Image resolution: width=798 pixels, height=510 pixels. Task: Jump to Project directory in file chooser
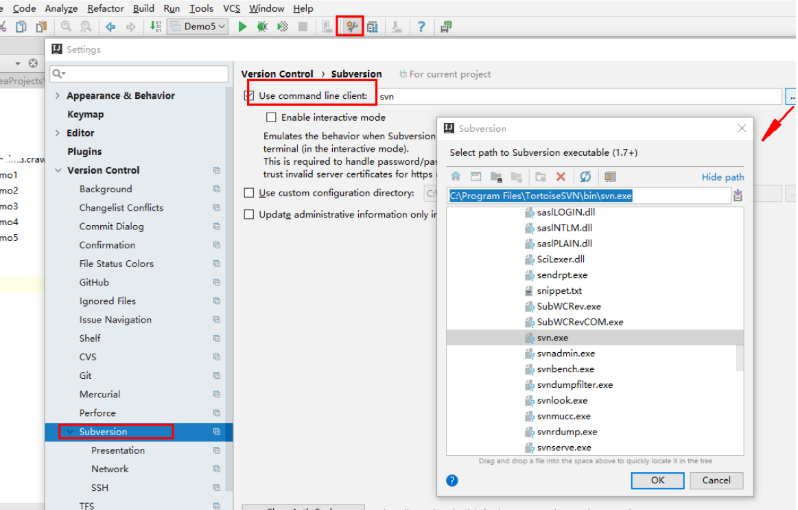pyautogui.click(x=496, y=176)
